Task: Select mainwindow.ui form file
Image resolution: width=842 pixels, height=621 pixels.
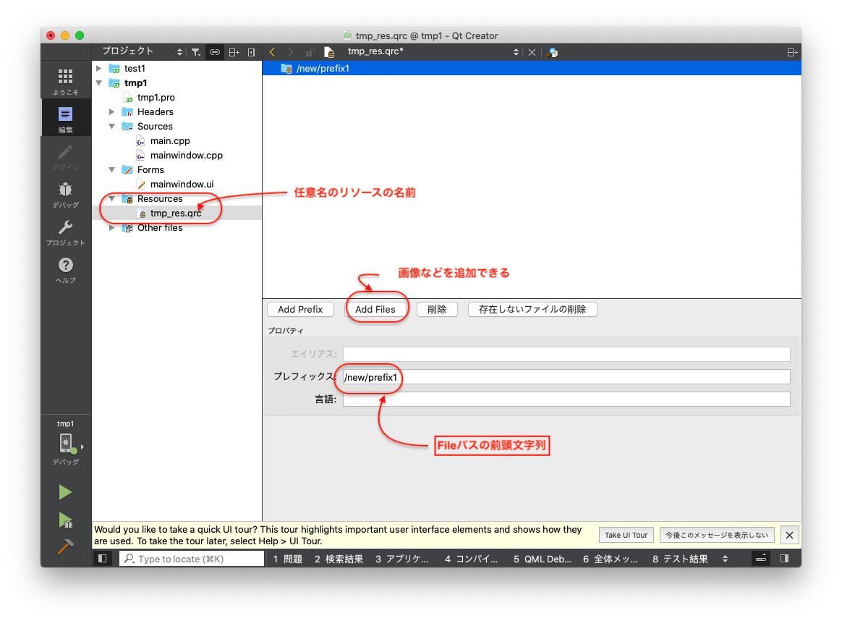Action: [182, 185]
